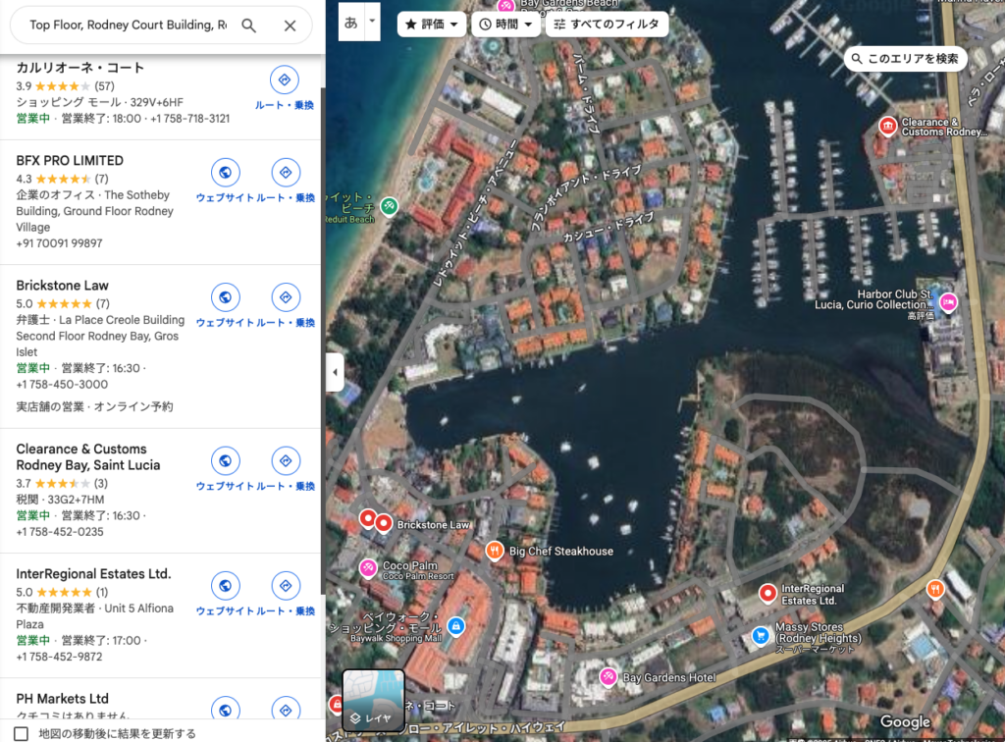Screen dimensions: 1005x742
Task: Open the Clearance & Customs Rodney Bay, Saint Lucia title
Action: pyautogui.click(x=87, y=456)
